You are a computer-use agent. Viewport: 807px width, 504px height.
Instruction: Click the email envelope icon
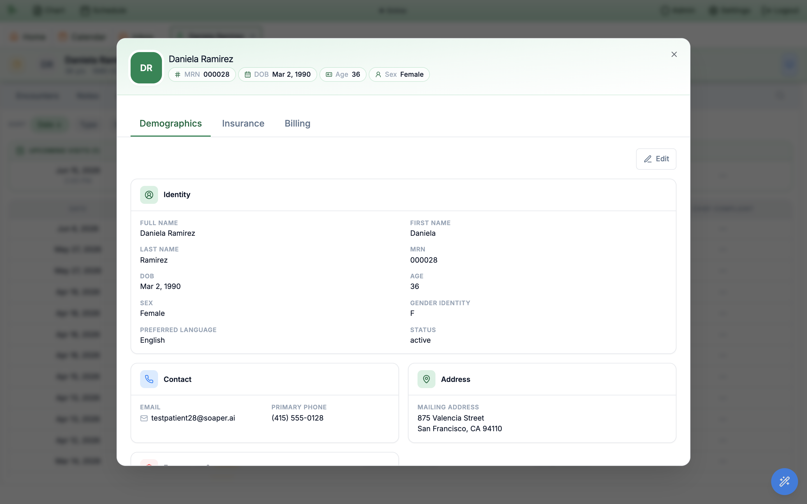point(144,418)
